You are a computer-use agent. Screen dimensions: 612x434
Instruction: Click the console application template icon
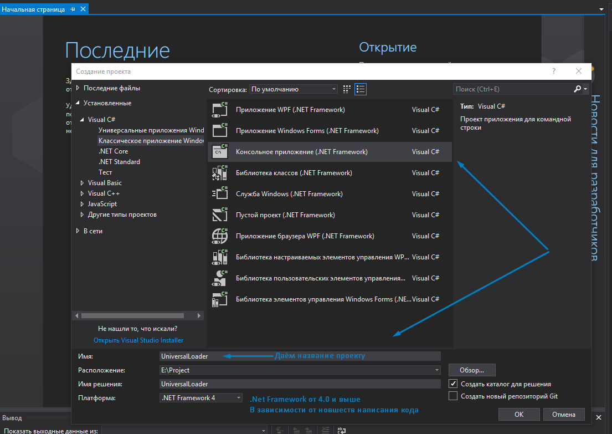pyautogui.click(x=220, y=152)
